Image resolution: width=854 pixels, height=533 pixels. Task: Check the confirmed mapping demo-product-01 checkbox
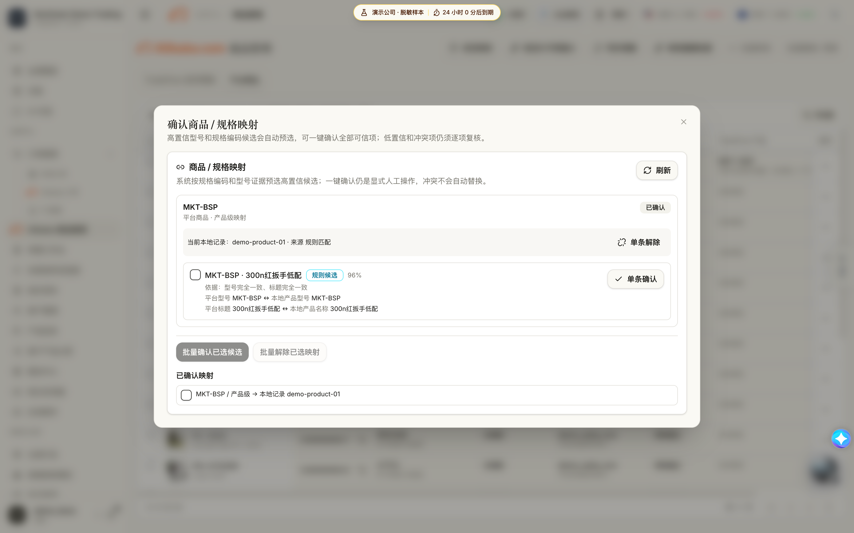pos(186,395)
